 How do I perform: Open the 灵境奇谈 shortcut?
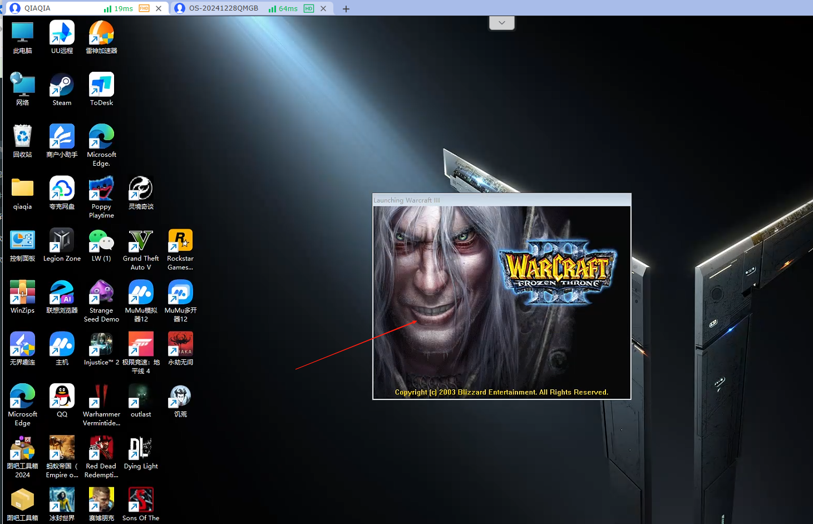click(x=141, y=192)
